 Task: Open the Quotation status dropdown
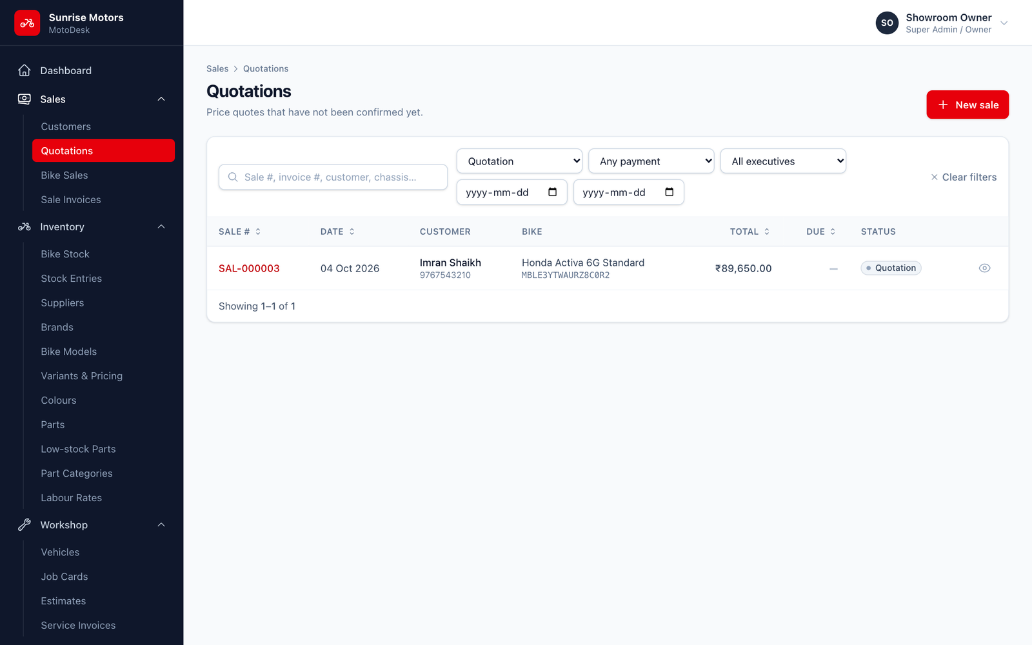(x=519, y=161)
